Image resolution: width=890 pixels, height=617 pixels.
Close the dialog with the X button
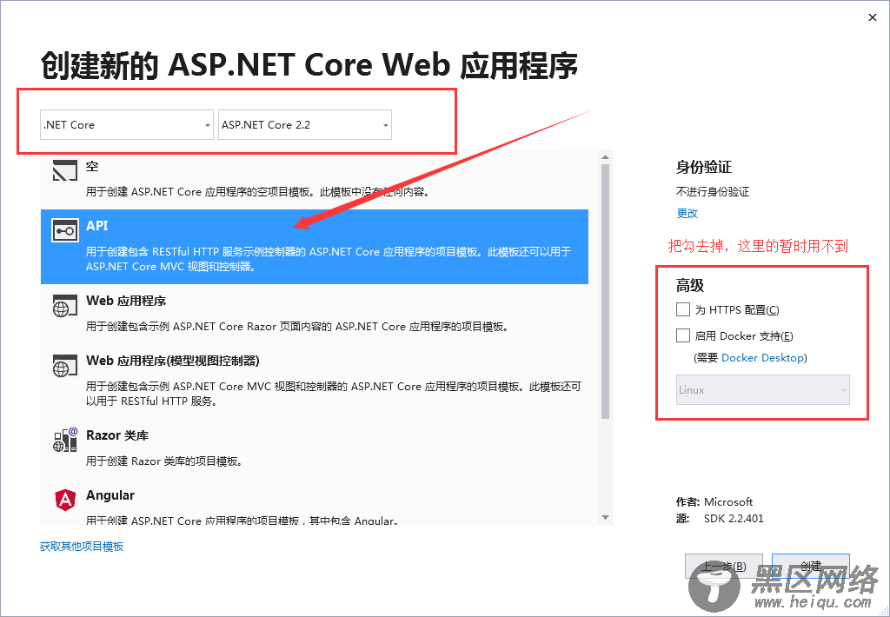point(873,17)
